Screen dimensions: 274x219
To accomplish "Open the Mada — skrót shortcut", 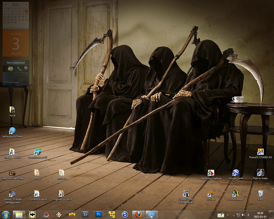I will 12,154.
